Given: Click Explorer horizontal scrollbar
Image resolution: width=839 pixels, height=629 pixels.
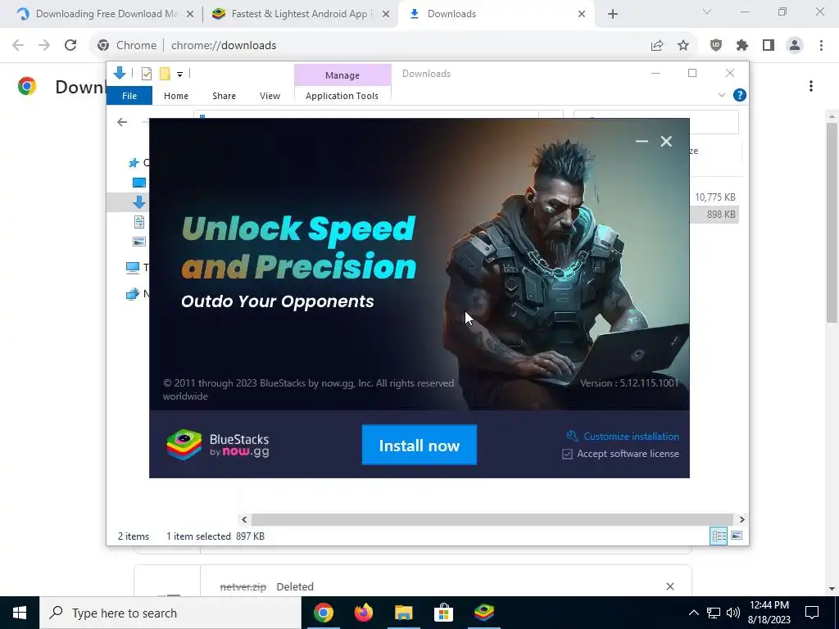Looking at the screenshot, I should pos(492,519).
